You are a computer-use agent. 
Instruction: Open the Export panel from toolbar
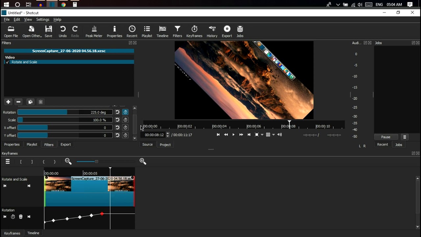click(227, 32)
